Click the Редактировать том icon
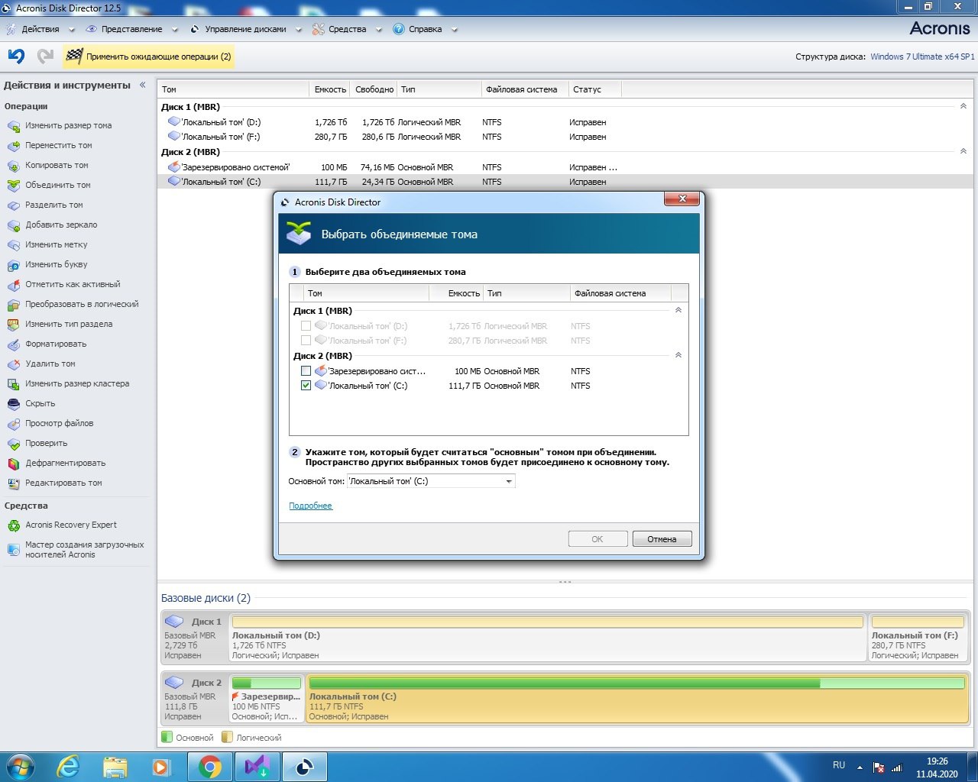The width and height of the screenshot is (978, 782). click(x=13, y=483)
